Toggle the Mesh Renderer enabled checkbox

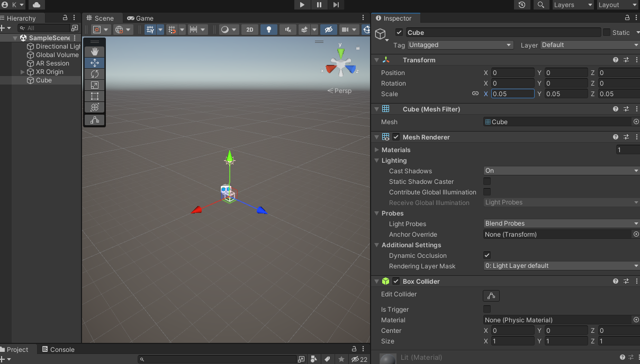pos(396,137)
